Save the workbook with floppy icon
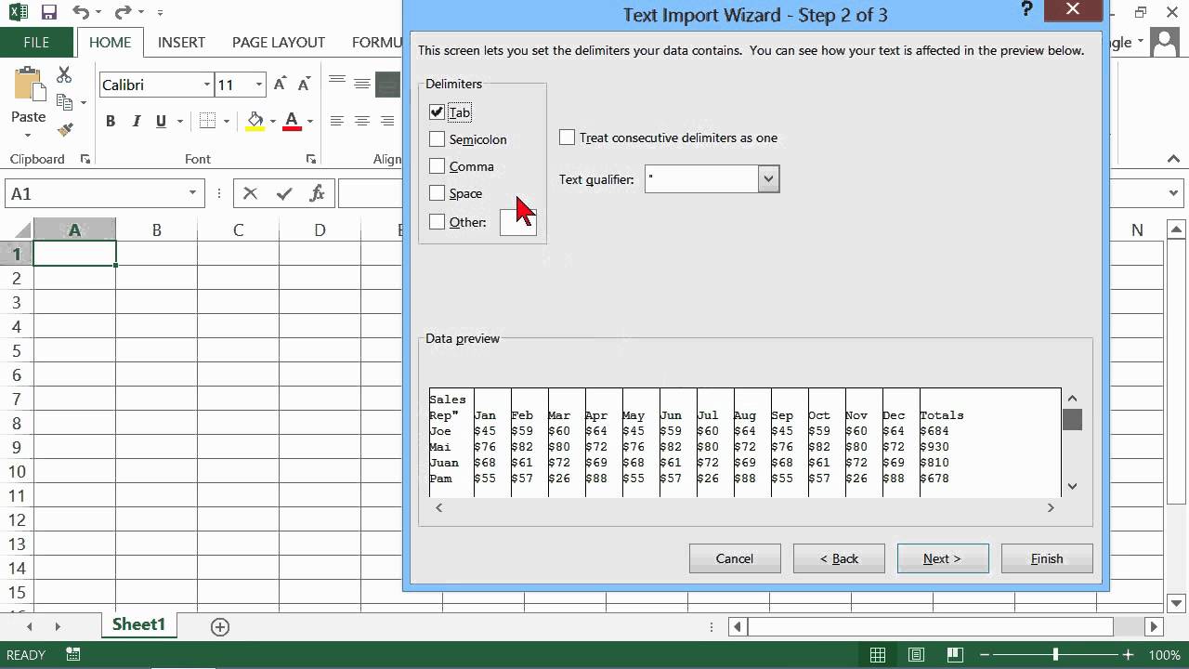The image size is (1189, 669). [x=49, y=13]
